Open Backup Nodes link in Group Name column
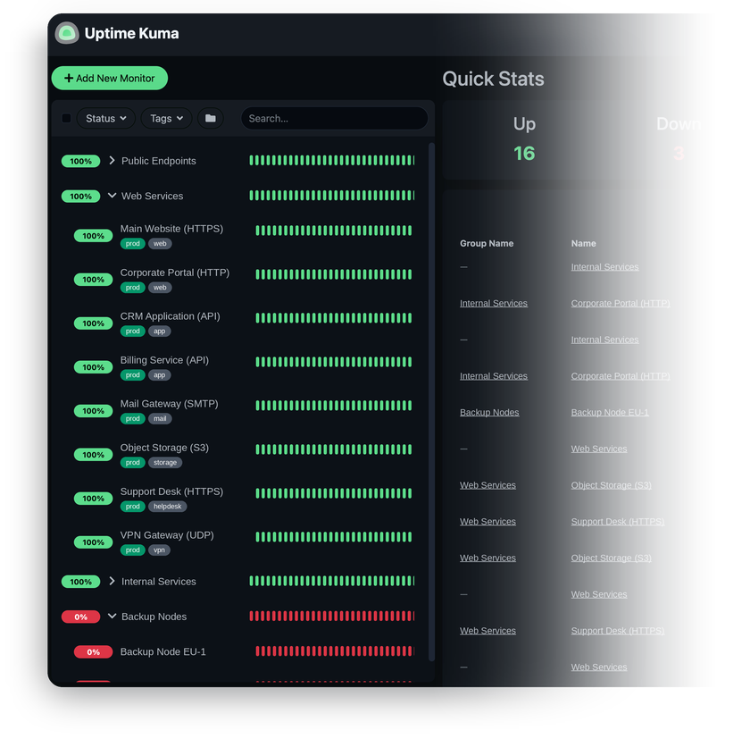The height and width of the screenshot is (747, 750). click(x=489, y=413)
